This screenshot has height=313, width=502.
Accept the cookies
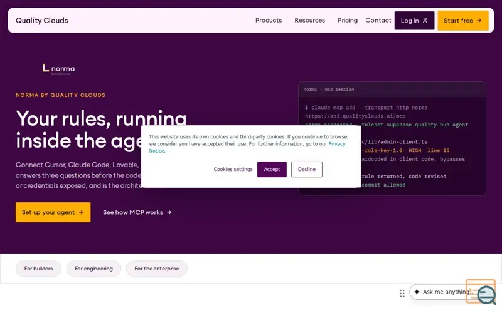272,169
